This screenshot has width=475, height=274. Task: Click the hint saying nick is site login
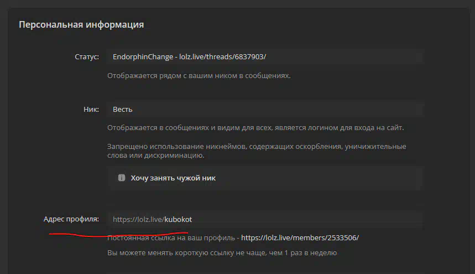[255, 128]
